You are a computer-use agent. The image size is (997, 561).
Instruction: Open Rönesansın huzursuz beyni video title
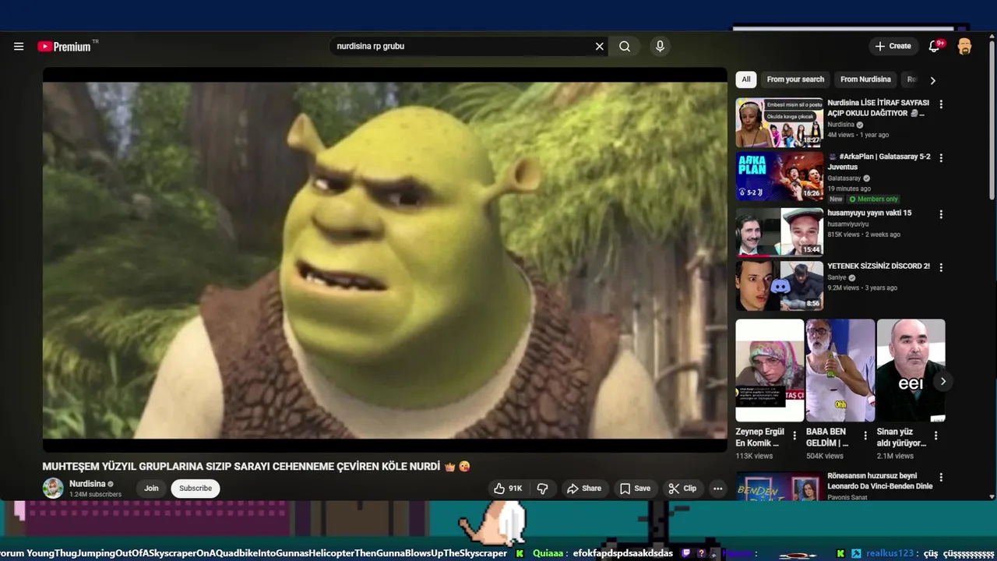pyautogui.click(x=879, y=481)
